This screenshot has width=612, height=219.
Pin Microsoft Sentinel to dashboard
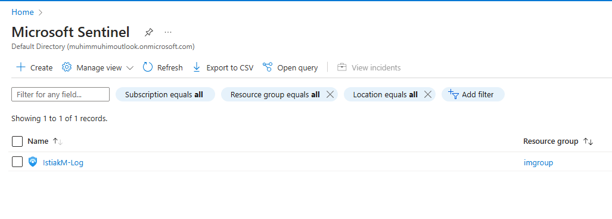click(x=148, y=32)
